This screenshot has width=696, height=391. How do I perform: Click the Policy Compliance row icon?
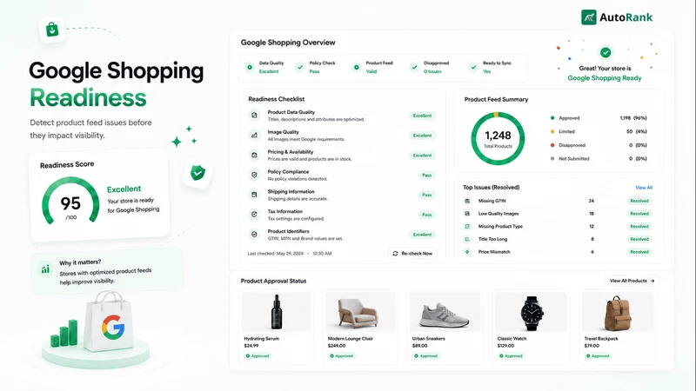[254, 176]
